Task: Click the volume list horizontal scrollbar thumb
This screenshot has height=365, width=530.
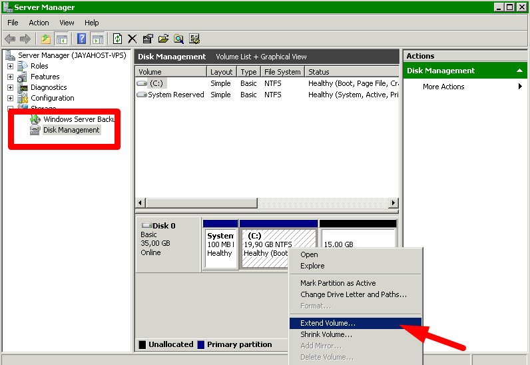Action: pos(202,203)
